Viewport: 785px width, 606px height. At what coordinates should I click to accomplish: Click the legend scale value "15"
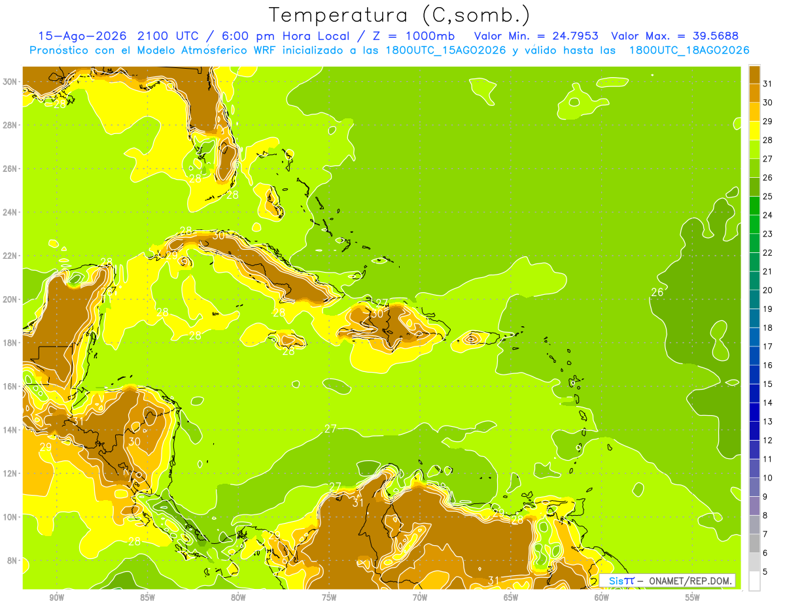(768, 384)
